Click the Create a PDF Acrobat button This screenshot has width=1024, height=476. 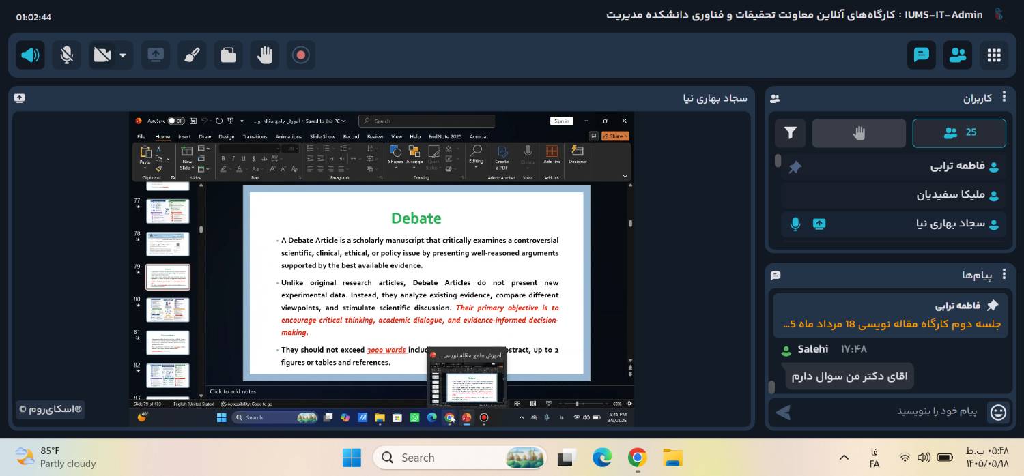coord(502,158)
